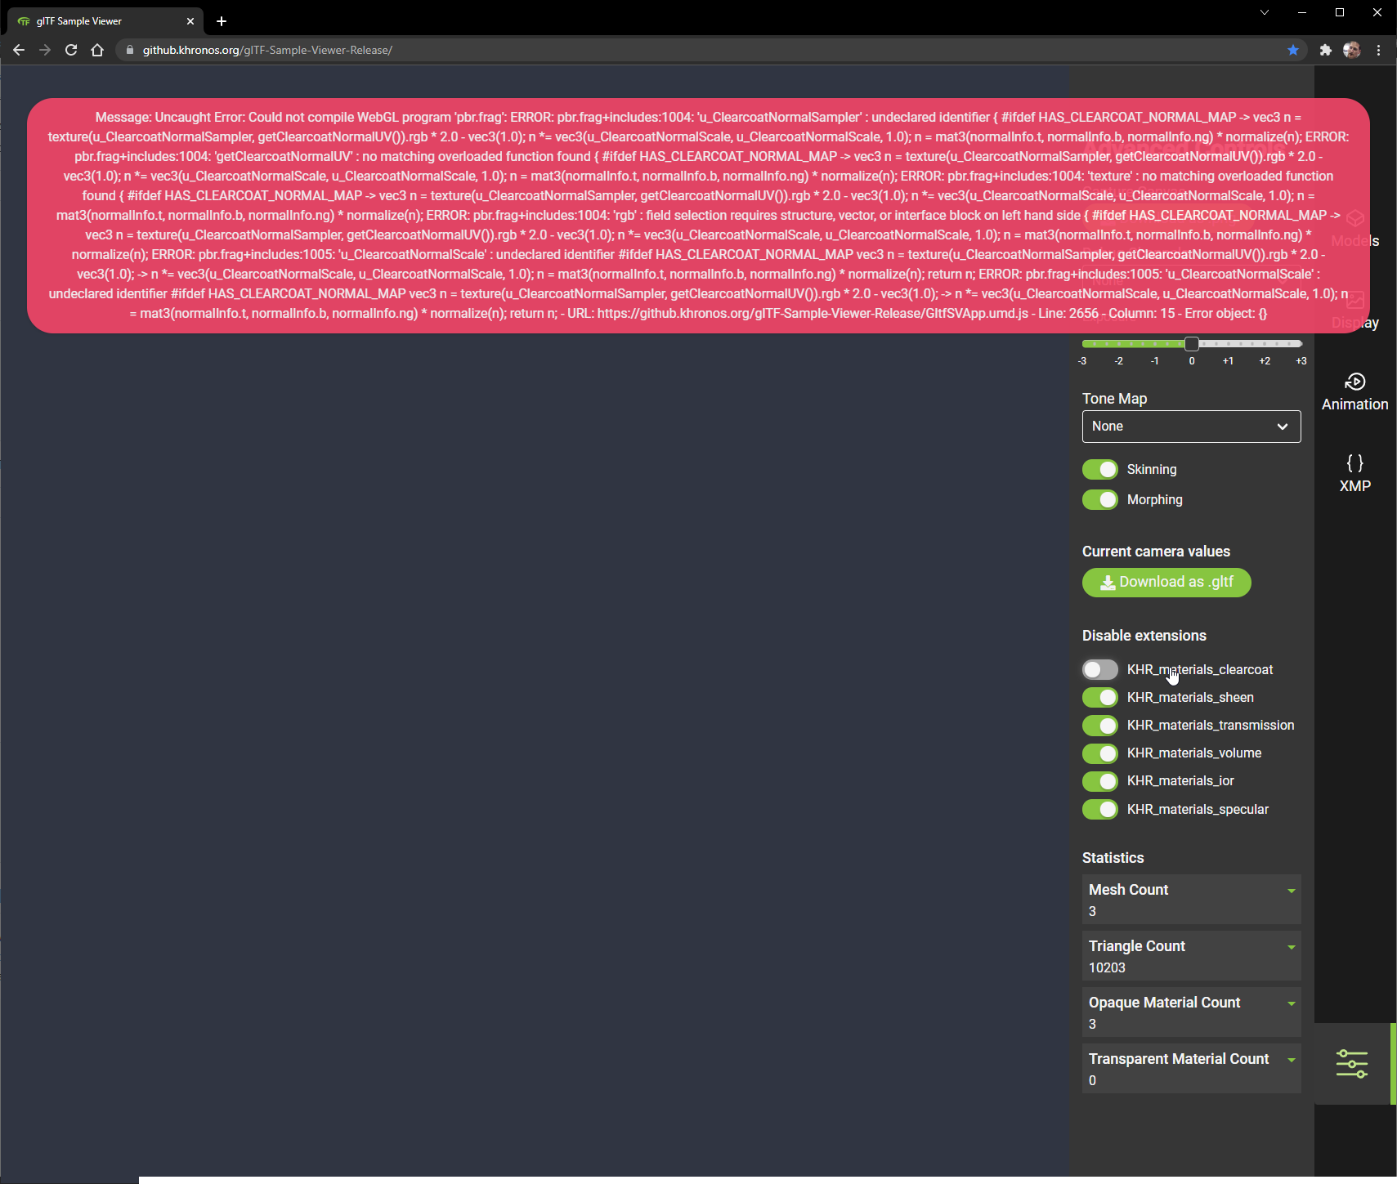Click the browser extensions puzzle icon
Screen dimensions: 1397x1184
point(1324,50)
